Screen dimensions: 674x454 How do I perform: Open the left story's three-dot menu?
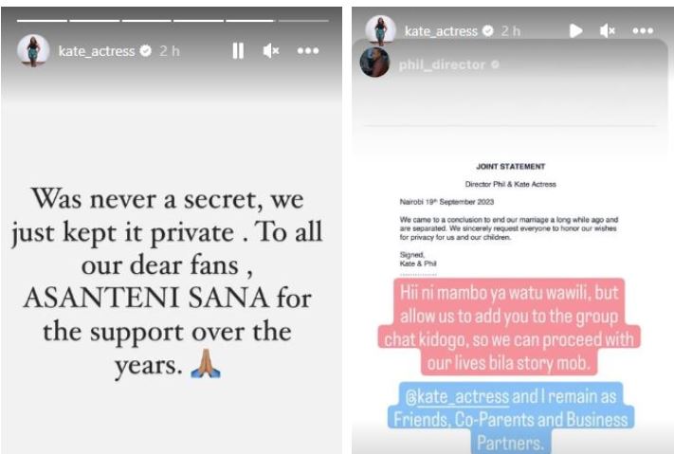[x=308, y=51]
